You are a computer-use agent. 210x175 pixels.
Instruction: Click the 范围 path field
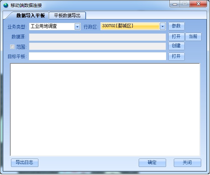tap(97, 46)
